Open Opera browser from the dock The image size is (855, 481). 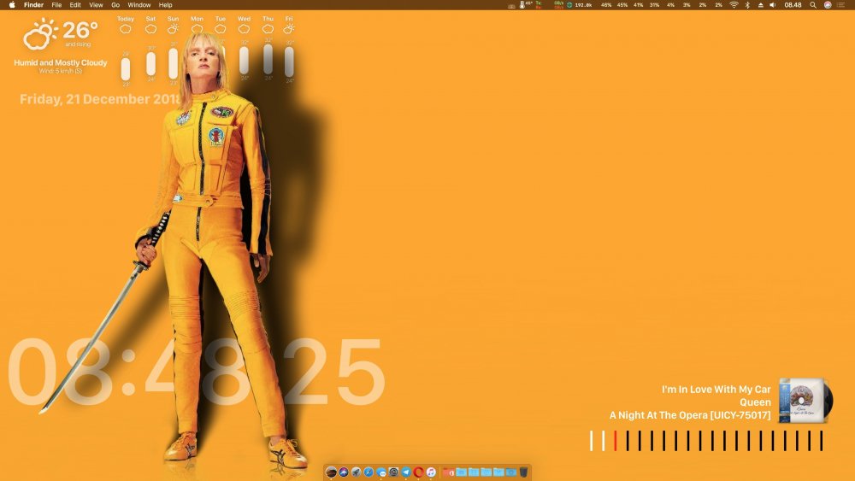pos(418,472)
